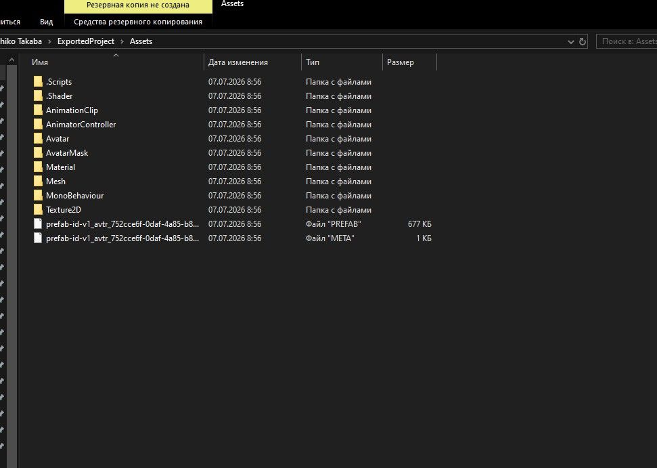Sort files by the Имя column
The image size is (657, 468).
coord(116,62)
